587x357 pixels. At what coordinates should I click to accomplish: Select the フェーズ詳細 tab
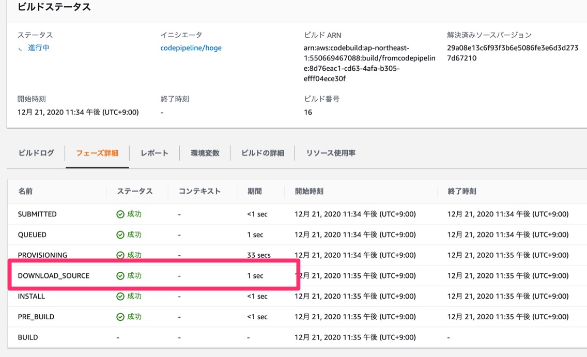pos(97,153)
